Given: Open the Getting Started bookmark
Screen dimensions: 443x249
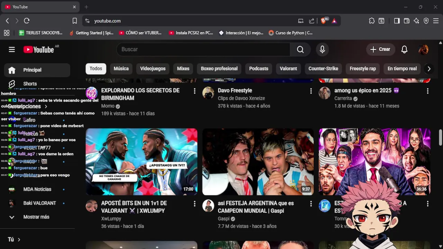Looking at the screenshot, I should coord(91,33).
